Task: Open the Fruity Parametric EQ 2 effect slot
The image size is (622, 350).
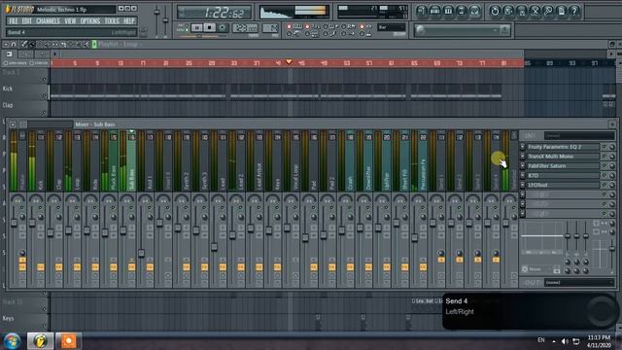Action: coord(563,147)
